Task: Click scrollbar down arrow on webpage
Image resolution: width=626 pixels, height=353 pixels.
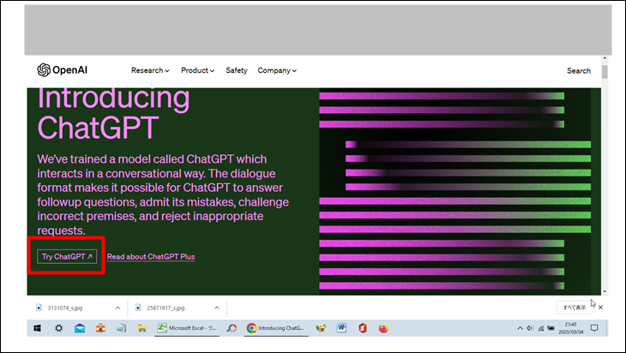Action: tap(605, 292)
